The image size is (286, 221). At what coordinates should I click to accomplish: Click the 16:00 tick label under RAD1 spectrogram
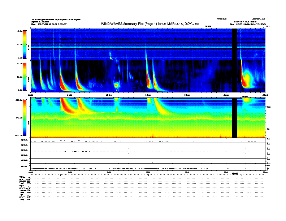click(x=187, y=95)
